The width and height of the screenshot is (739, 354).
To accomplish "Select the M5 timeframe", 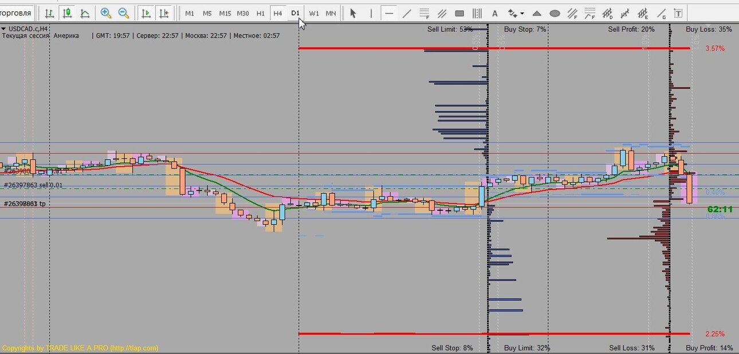I will click(x=207, y=13).
